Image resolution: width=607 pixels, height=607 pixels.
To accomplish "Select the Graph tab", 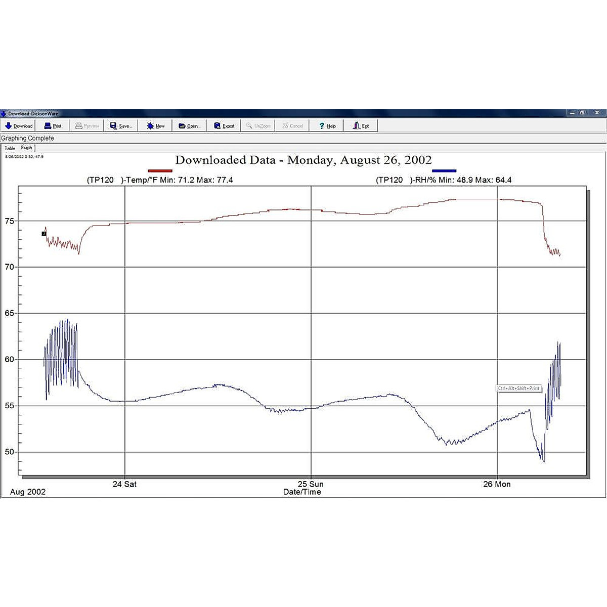I will click(26, 148).
